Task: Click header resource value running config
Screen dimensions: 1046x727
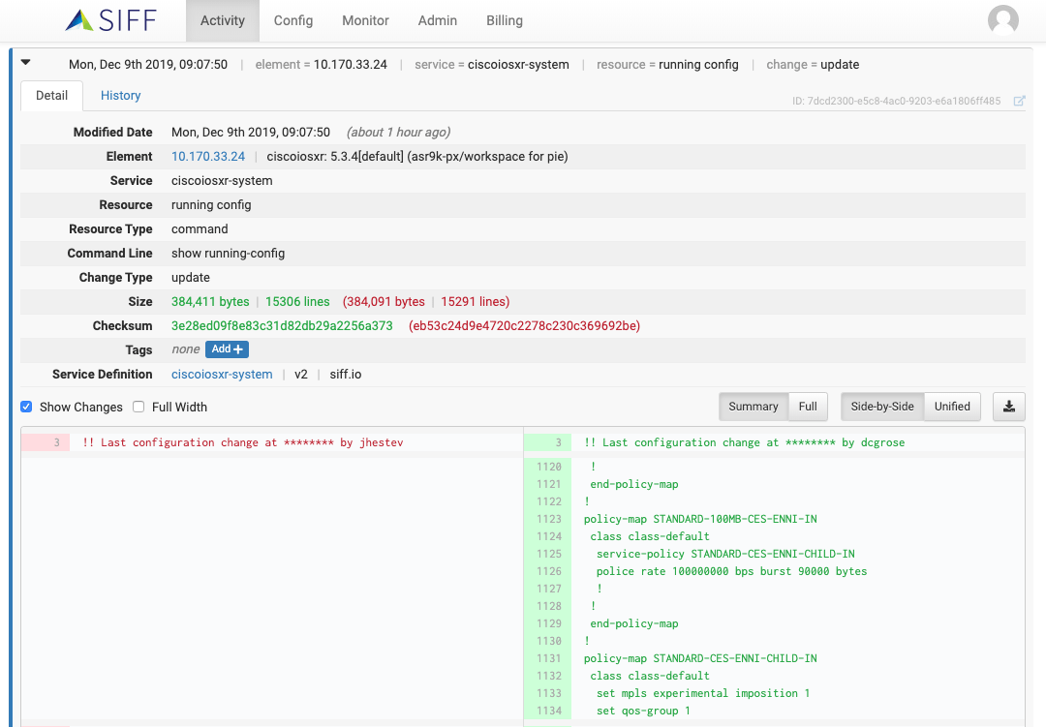Action: pyautogui.click(x=698, y=65)
